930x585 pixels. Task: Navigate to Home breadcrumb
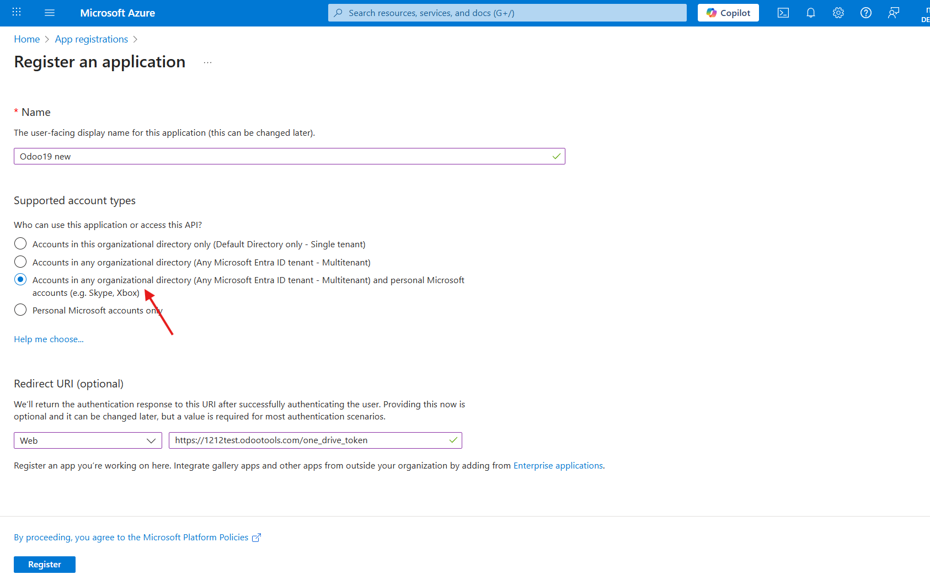(x=27, y=39)
